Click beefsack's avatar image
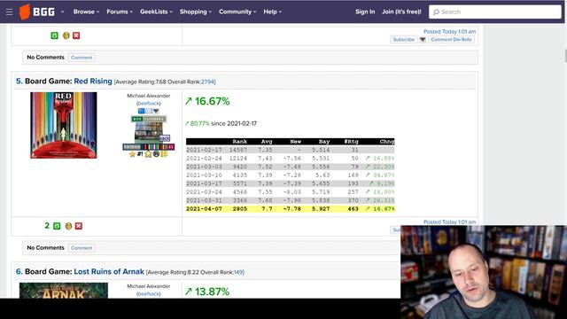Viewport: 567px width, 319px height. (149, 132)
